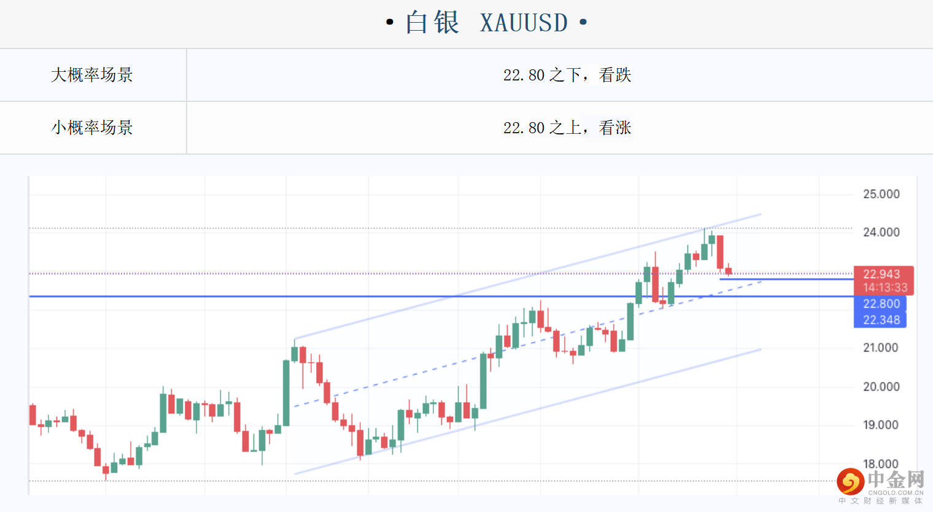Click the red 22.943 current price label
Image resolution: width=933 pixels, height=512 pixels.
pyautogui.click(x=881, y=274)
